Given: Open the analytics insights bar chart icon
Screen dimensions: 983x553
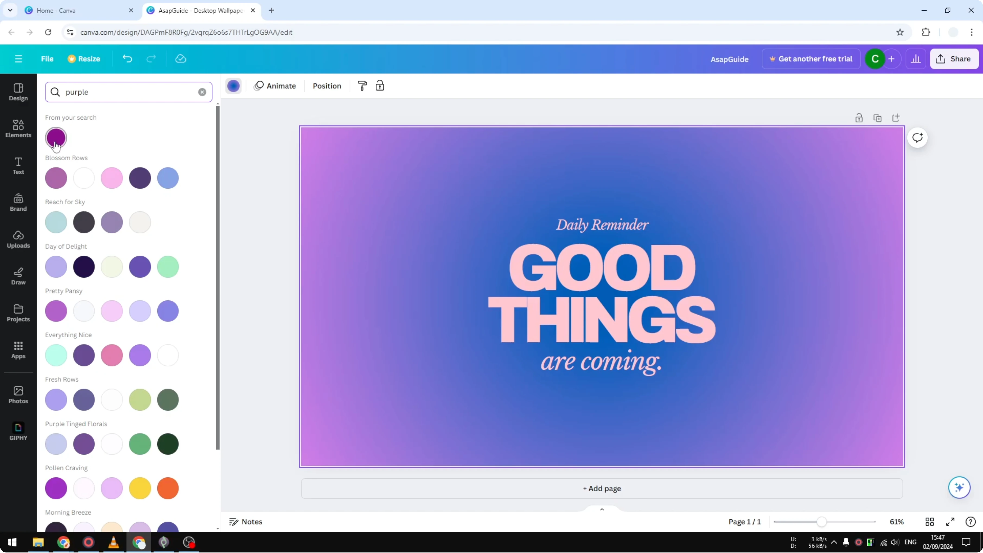Looking at the screenshot, I should point(916,59).
